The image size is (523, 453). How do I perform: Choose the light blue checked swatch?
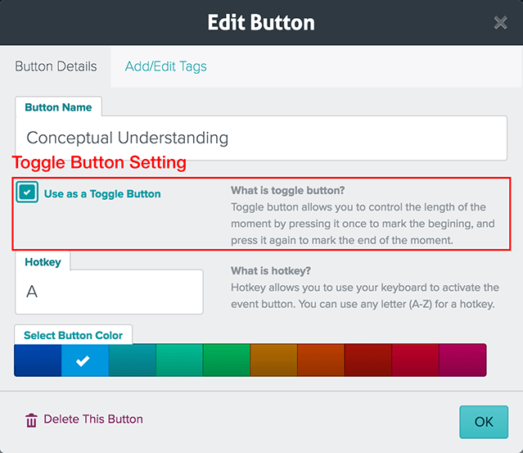85,360
